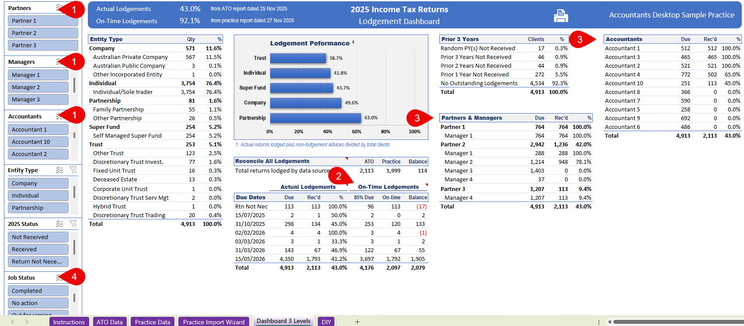Viewport: 744px width, 326px height.
Task: Filter by Manager 3 in slicer
Action: (x=38, y=99)
